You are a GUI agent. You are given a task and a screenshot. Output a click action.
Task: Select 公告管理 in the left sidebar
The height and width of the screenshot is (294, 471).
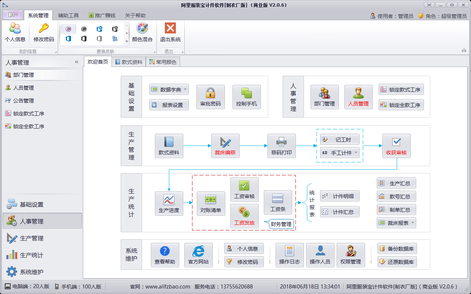pos(24,101)
